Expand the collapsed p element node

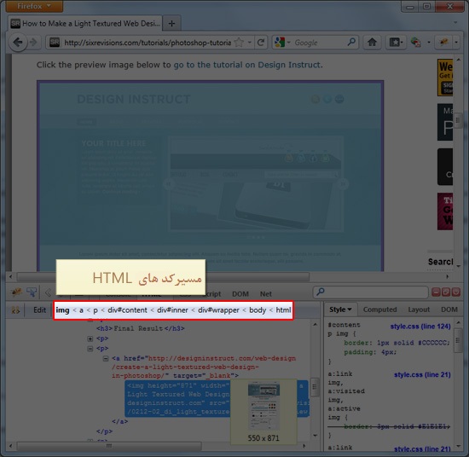(90, 338)
